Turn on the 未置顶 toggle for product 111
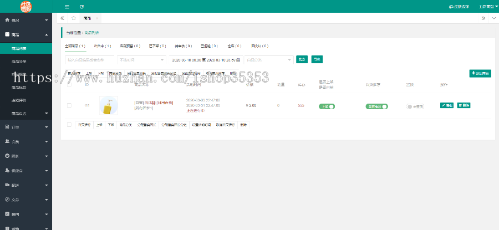The width and height of the screenshot is (499, 230). pyautogui.click(x=415, y=106)
